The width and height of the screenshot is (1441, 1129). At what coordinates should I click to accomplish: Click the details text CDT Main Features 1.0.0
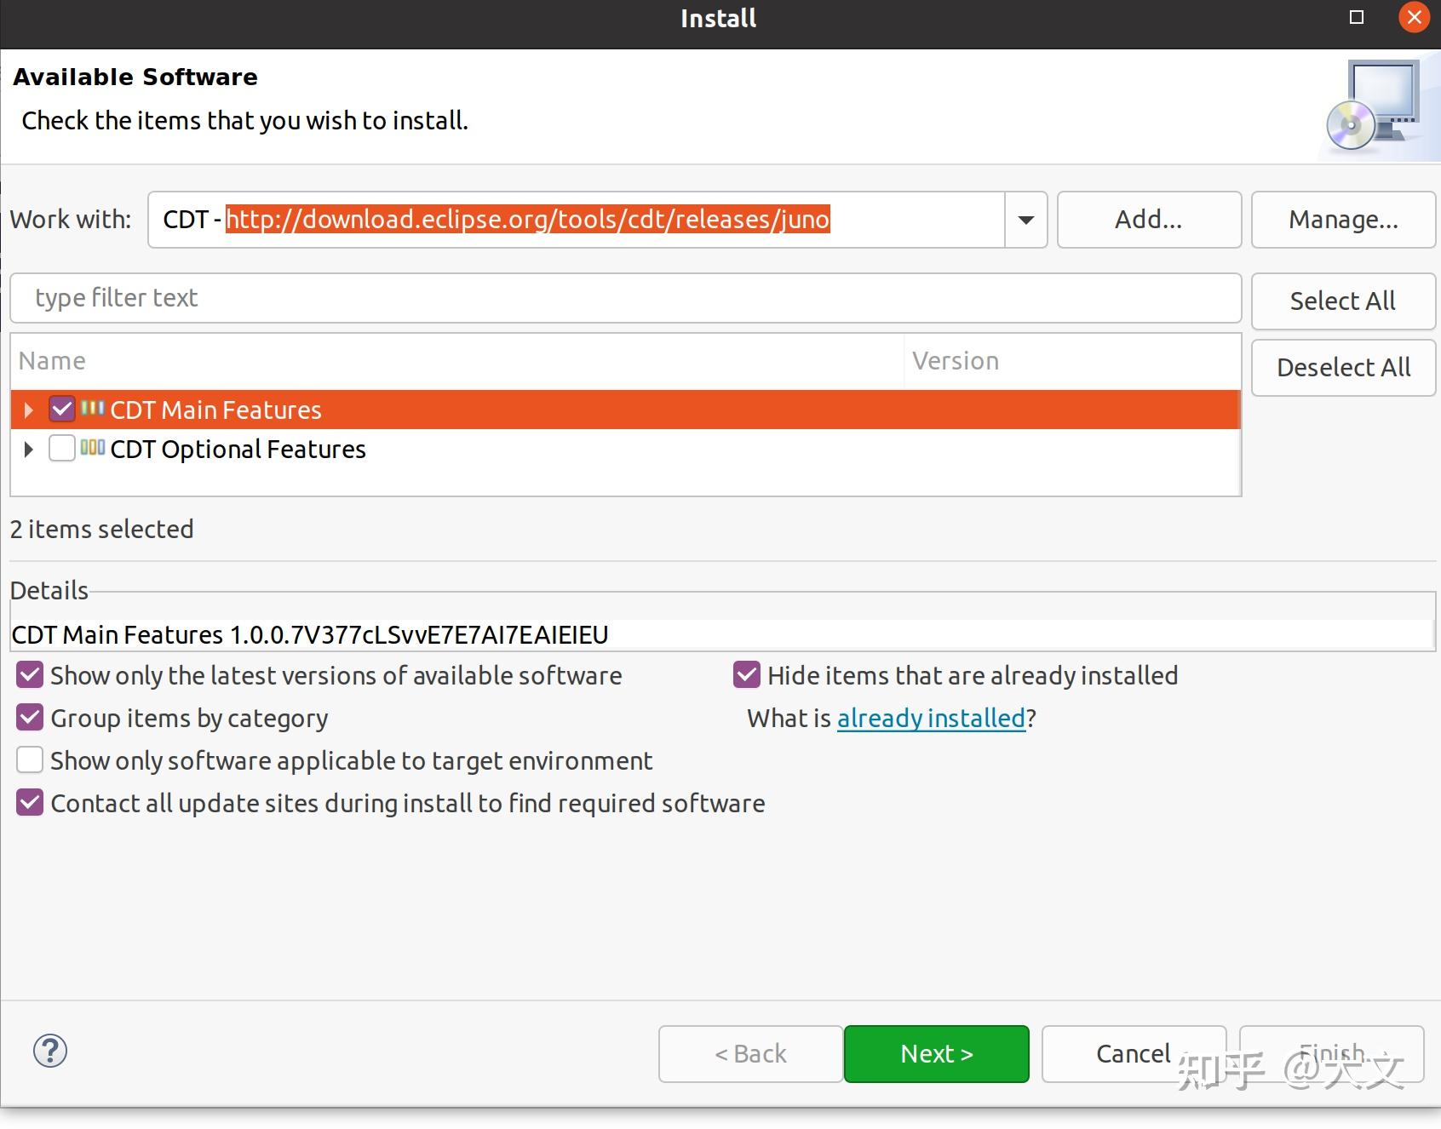pos(310,635)
